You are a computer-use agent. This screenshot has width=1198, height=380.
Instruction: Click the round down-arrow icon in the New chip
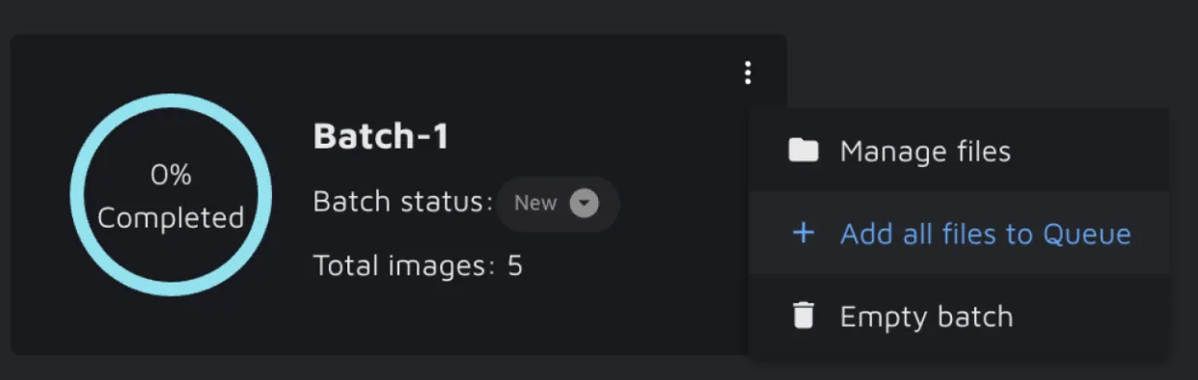click(584, 204)
